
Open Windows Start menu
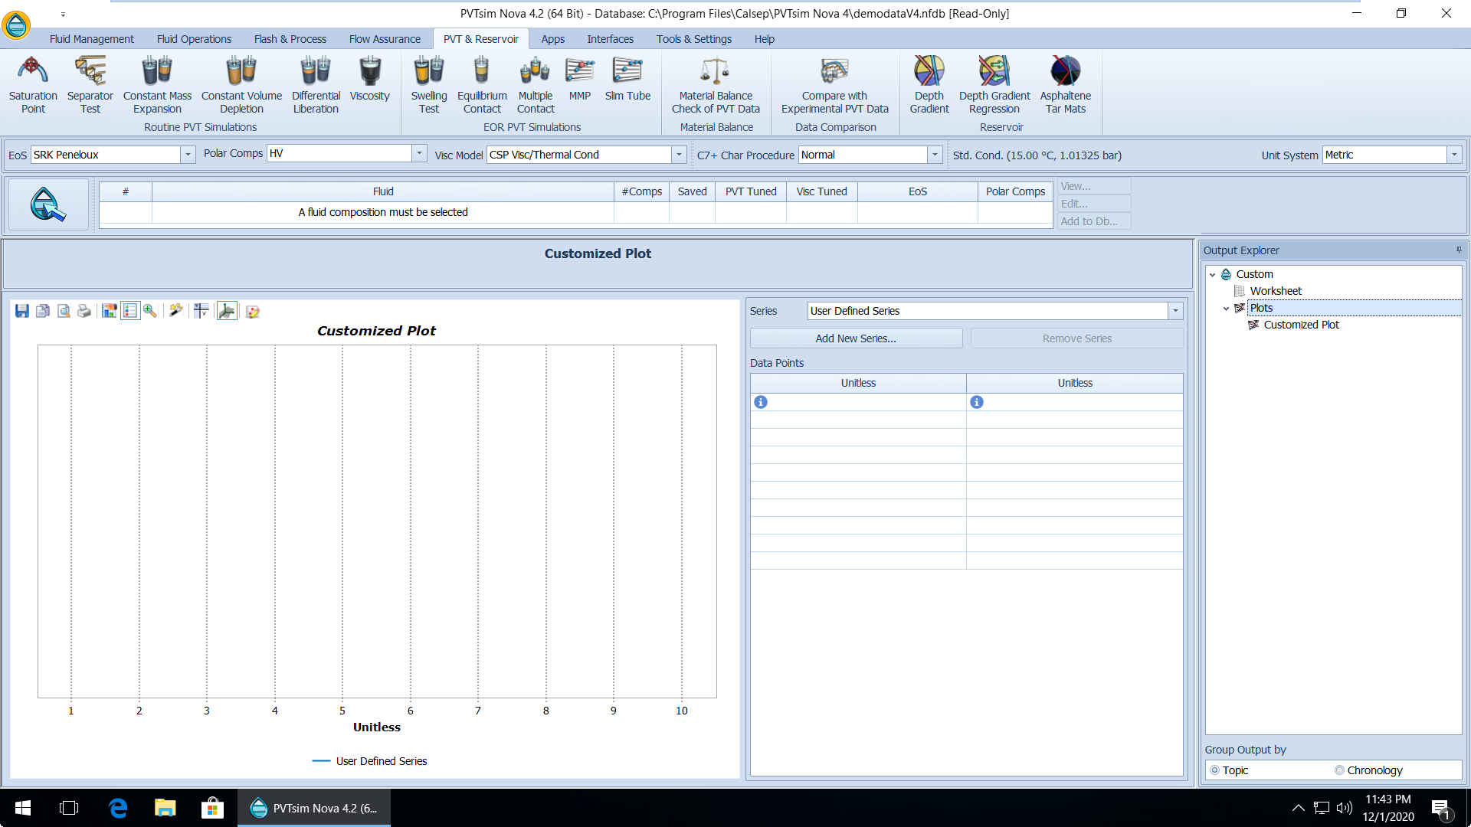tap(23, 808)
